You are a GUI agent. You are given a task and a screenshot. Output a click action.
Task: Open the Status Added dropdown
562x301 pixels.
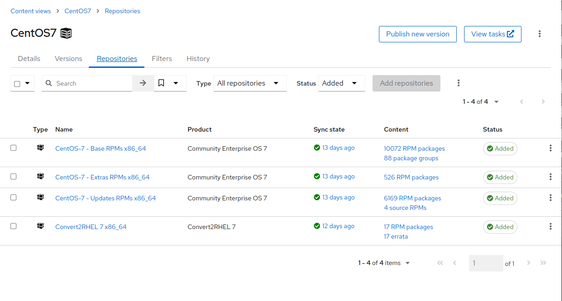342,83
